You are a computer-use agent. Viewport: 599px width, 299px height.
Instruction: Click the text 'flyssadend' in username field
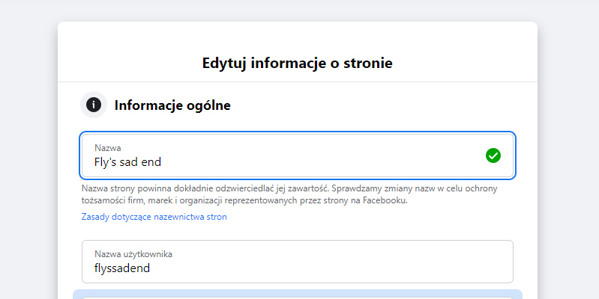[122, 268]
